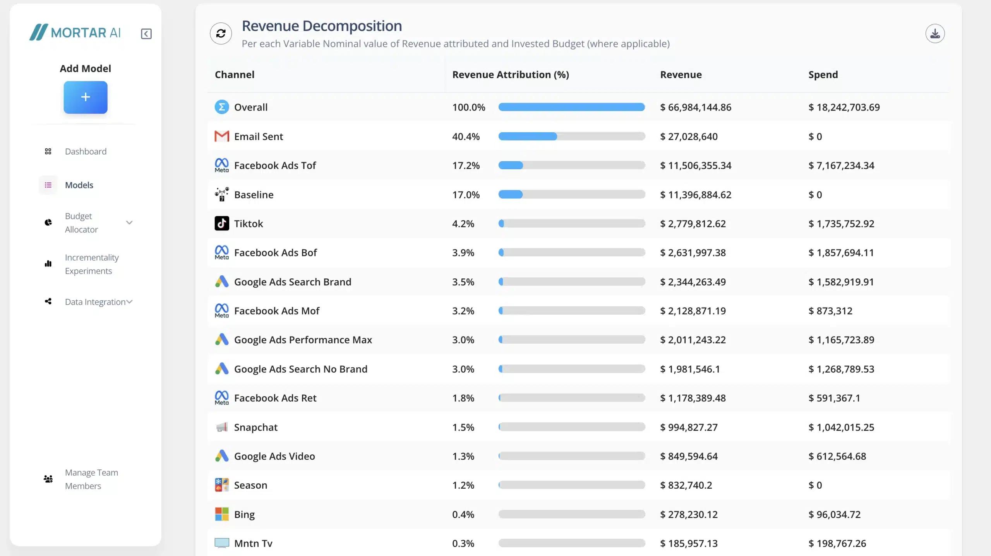Expand the Budget Allocator submenu chevron
The height and width of the screenshot is (556, 991).
[x=129, y=223]
